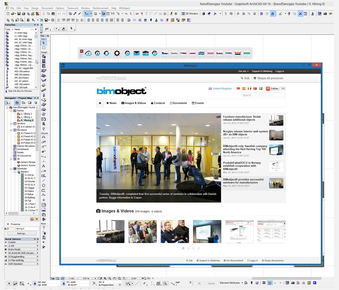The height and width of the screenshot is (290, 339).
Task: Select the Text tool (A) in Toolbox
Action: [x=43, y=166]
